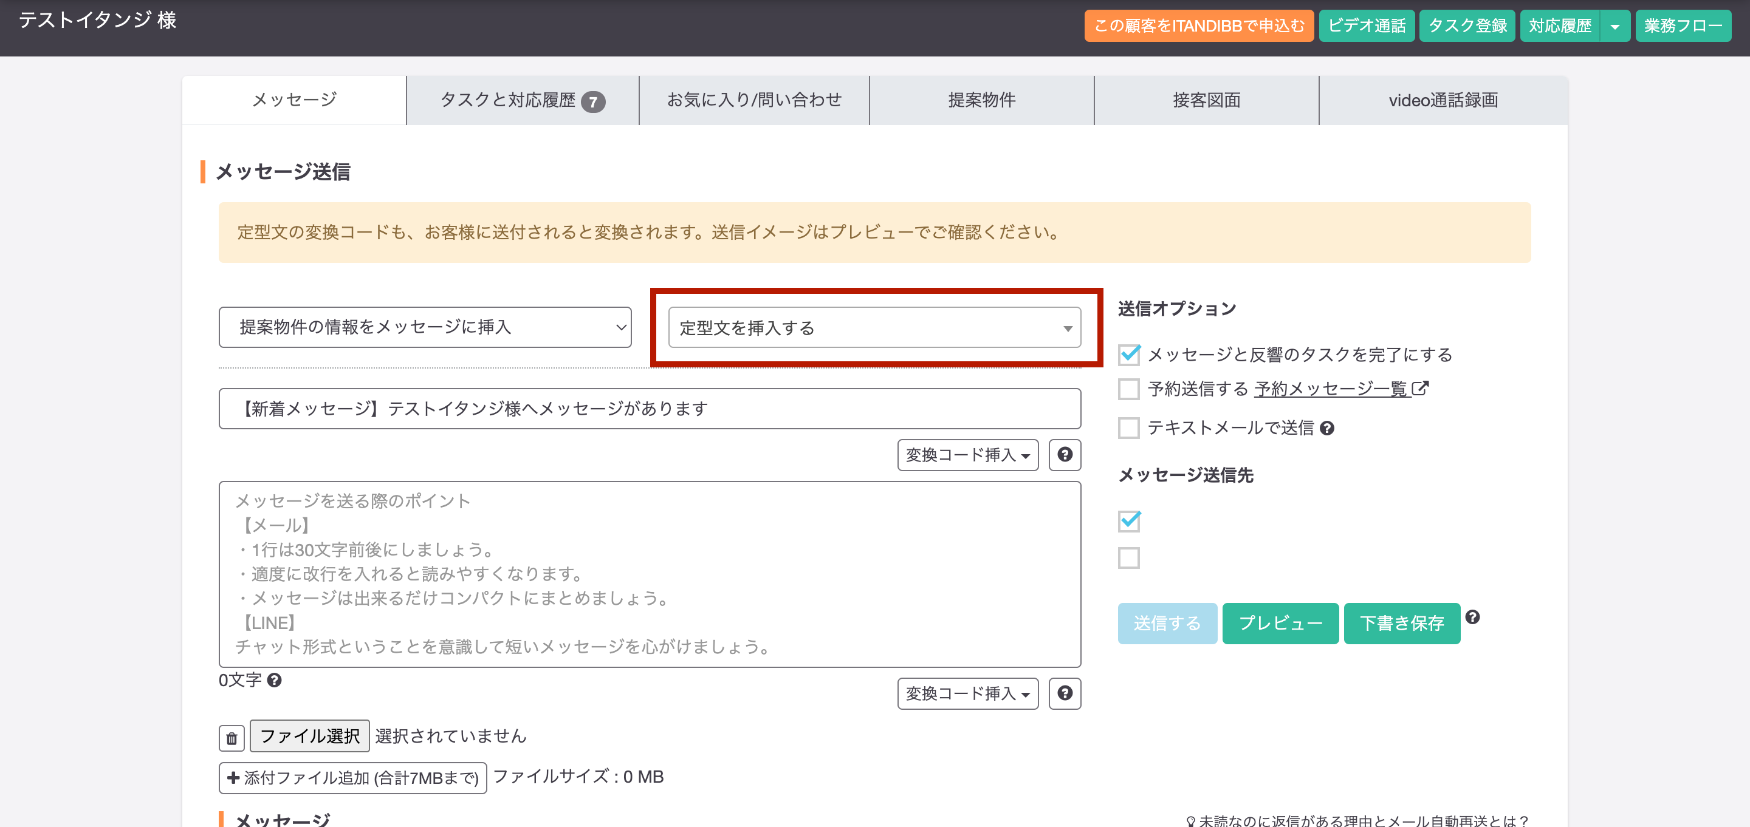Click the trash icon next to ファイル選択

[x=232, y=738]
